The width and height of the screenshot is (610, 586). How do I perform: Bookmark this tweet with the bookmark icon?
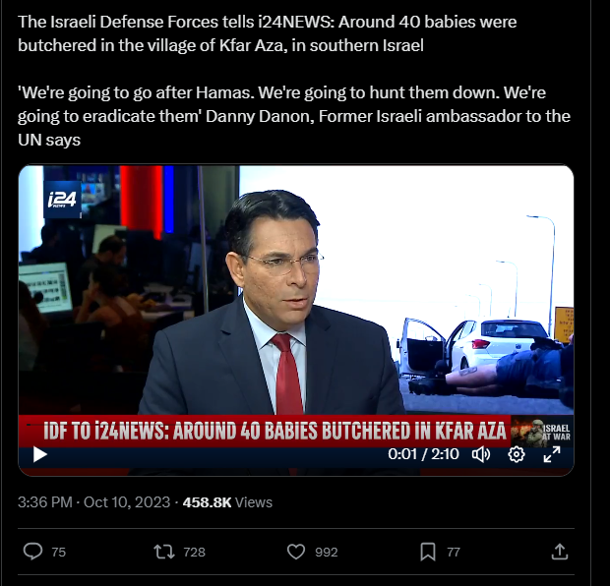pos(428,552)
